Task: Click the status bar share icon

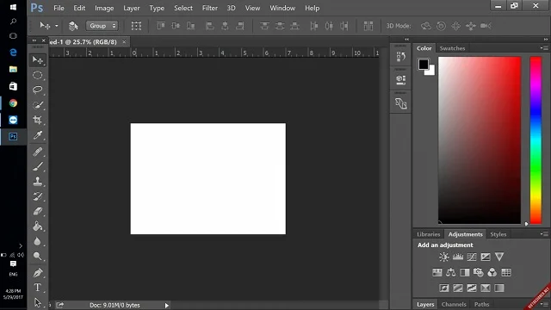Action: click(x=60, y=305)
